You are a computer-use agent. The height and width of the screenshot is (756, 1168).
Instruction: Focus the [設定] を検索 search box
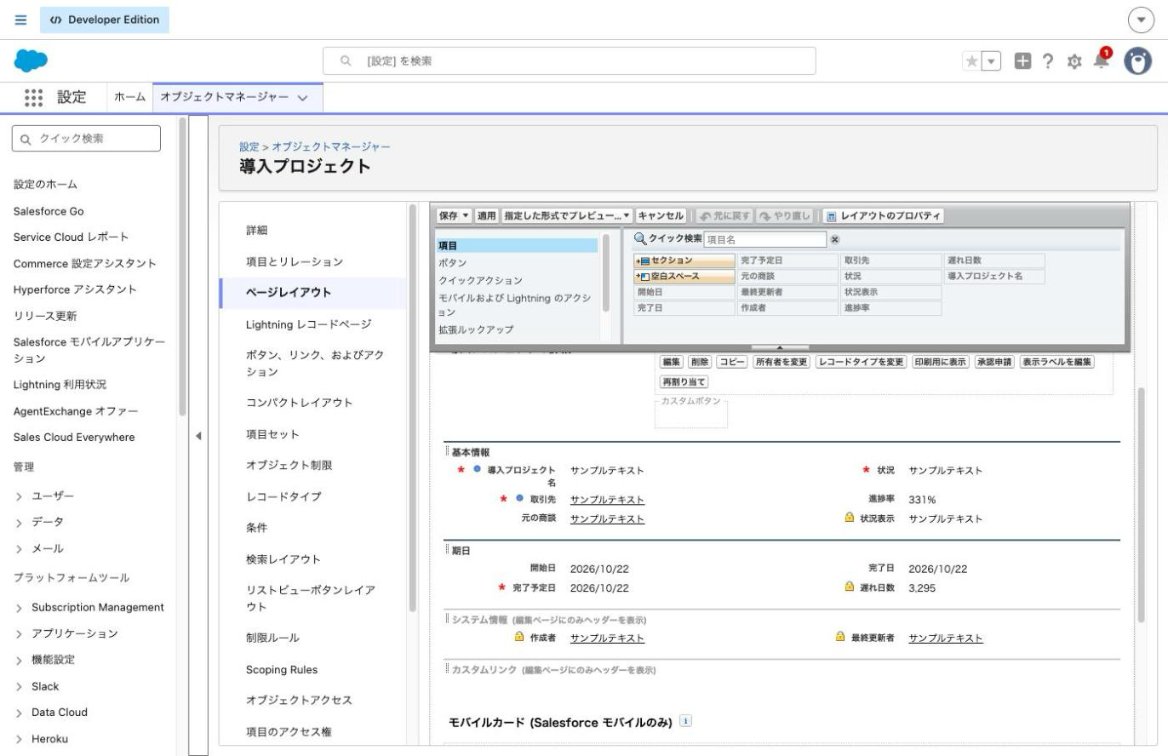click(569, 60)
